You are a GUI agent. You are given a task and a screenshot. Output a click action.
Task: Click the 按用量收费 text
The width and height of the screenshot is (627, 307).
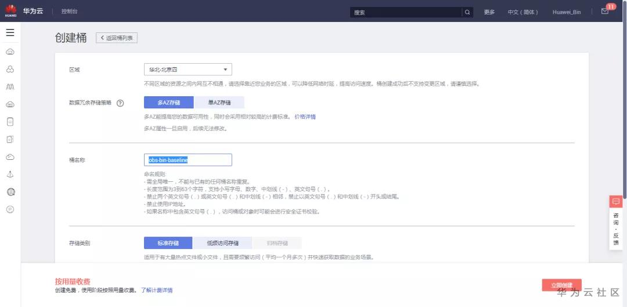(73, 282)
